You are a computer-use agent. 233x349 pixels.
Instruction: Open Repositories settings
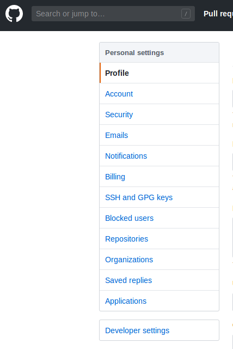tap(160, 239)
